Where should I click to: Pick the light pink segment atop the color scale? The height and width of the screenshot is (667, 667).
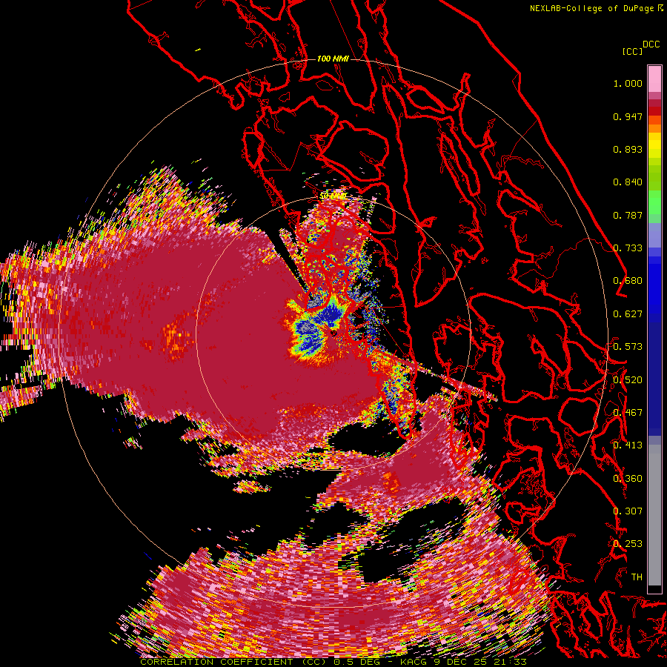(x=654, y=79)
